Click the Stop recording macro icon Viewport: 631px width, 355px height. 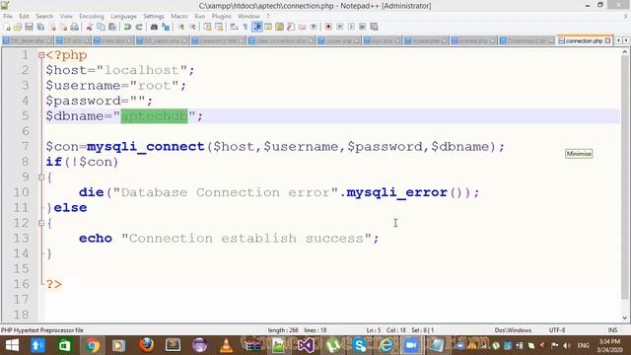click(340, 27)
